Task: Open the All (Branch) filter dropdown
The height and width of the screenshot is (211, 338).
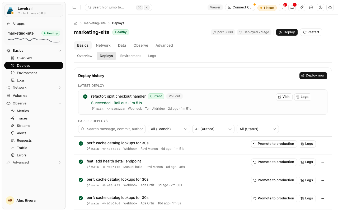Action: point(169,129)
